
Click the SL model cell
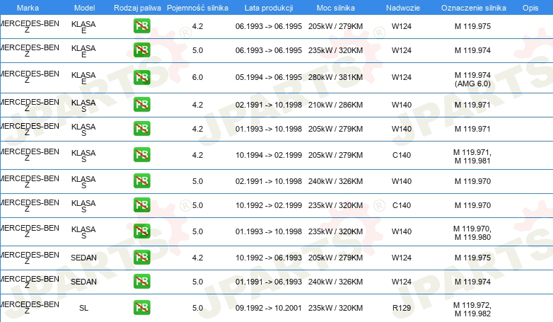(83, 308)
